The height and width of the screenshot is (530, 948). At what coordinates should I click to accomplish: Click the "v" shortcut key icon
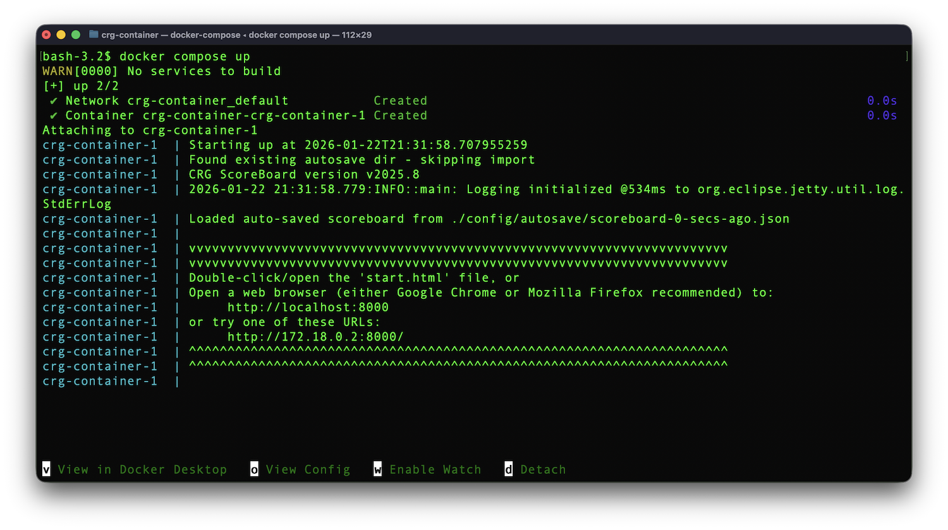pyautogui.click(x=46, y=469)
